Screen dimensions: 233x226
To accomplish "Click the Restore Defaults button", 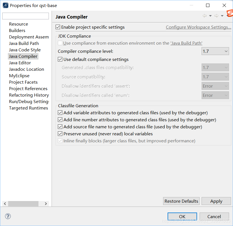I will point(181,201).
